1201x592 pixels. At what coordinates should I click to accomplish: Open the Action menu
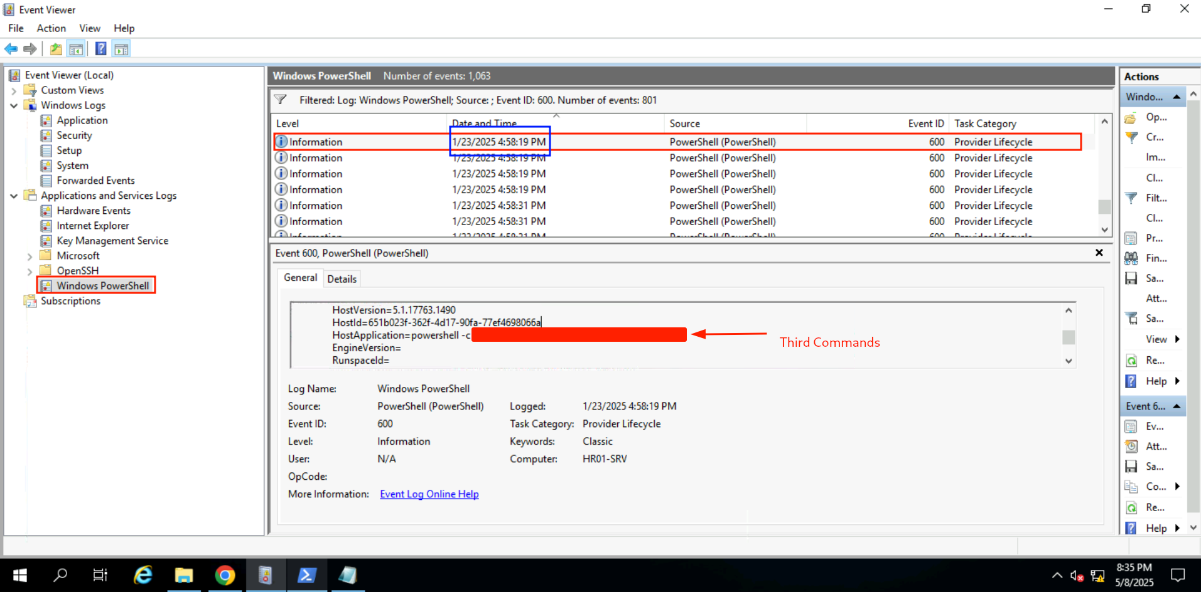pos(51,28)
